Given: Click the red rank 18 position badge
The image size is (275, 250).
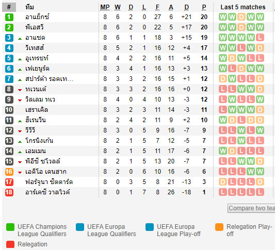Looking at the screenshot, I should click(9, 192).
